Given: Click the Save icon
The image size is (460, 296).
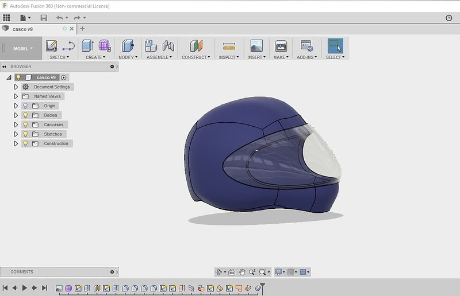Looking at the screenshot, I should pyautogui.click(x=44, y=18).
